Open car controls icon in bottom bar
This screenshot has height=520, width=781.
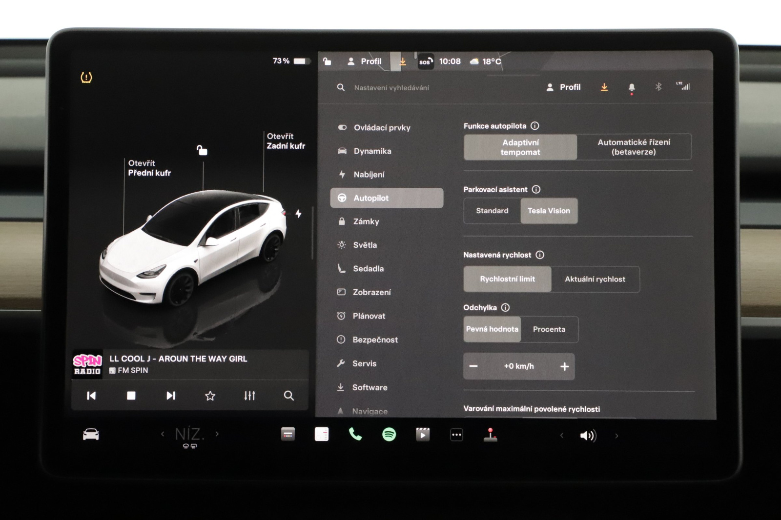[x=91, y=434]
